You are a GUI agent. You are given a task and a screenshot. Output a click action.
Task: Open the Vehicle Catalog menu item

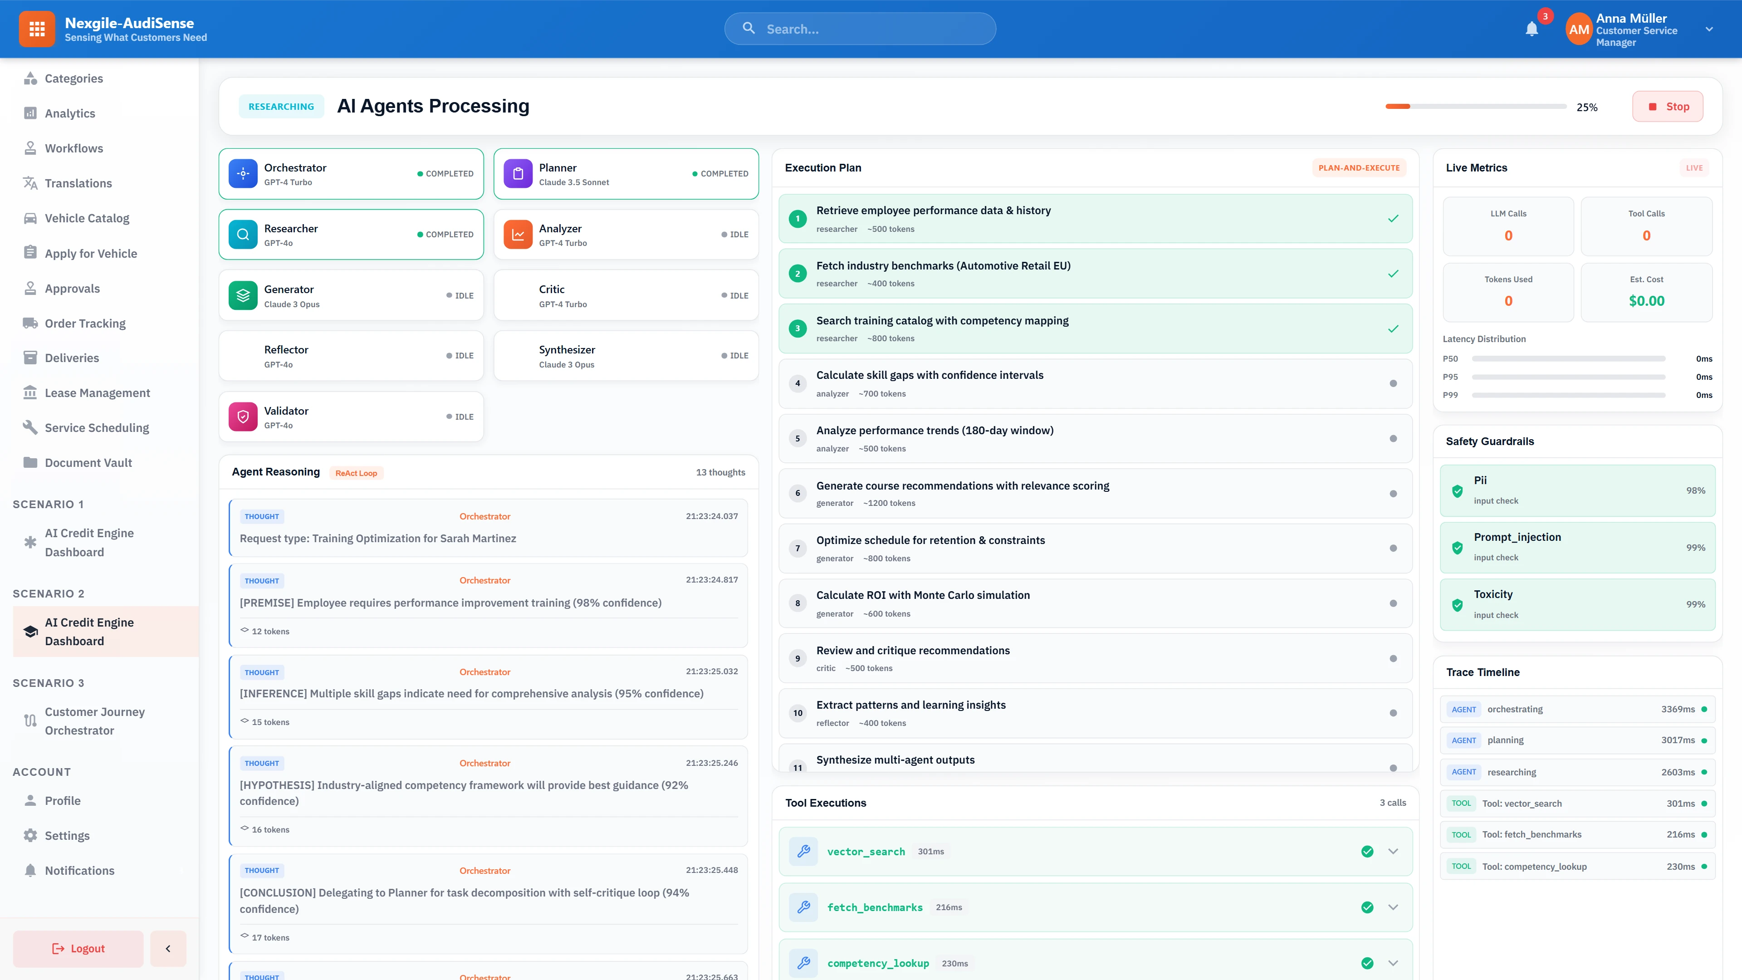pos(87,218)
